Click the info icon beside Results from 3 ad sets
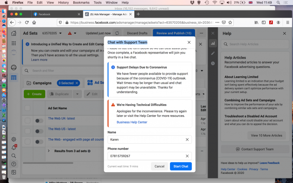Viewport: 293px width, 183px height. (x=89, y=151)
